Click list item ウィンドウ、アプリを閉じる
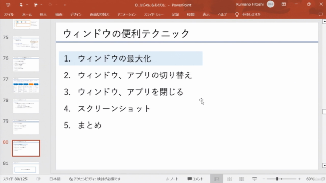This screenshot has height=183, width=326. (x=131, y=91)
